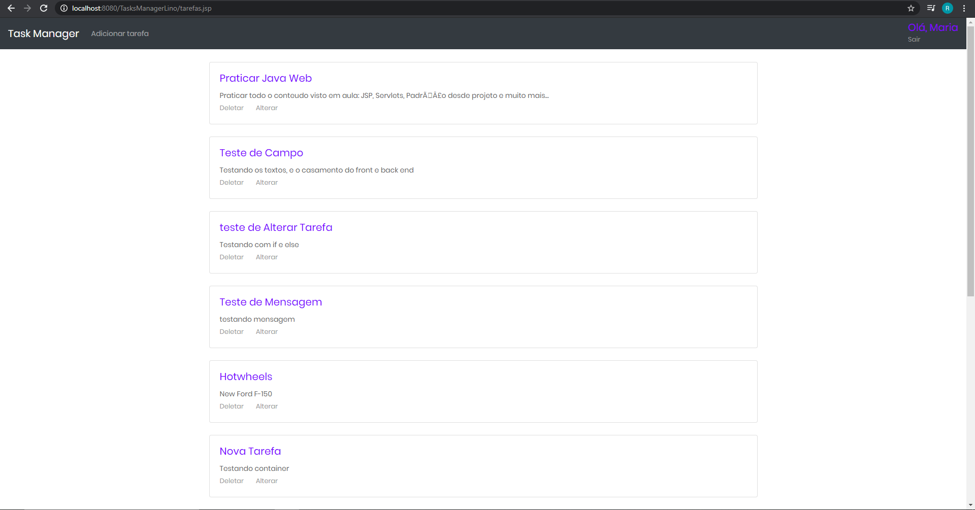Delete the Teste de Mensagem task
The width and height of the screenshot is (975, 510).
tap(232, 331)
